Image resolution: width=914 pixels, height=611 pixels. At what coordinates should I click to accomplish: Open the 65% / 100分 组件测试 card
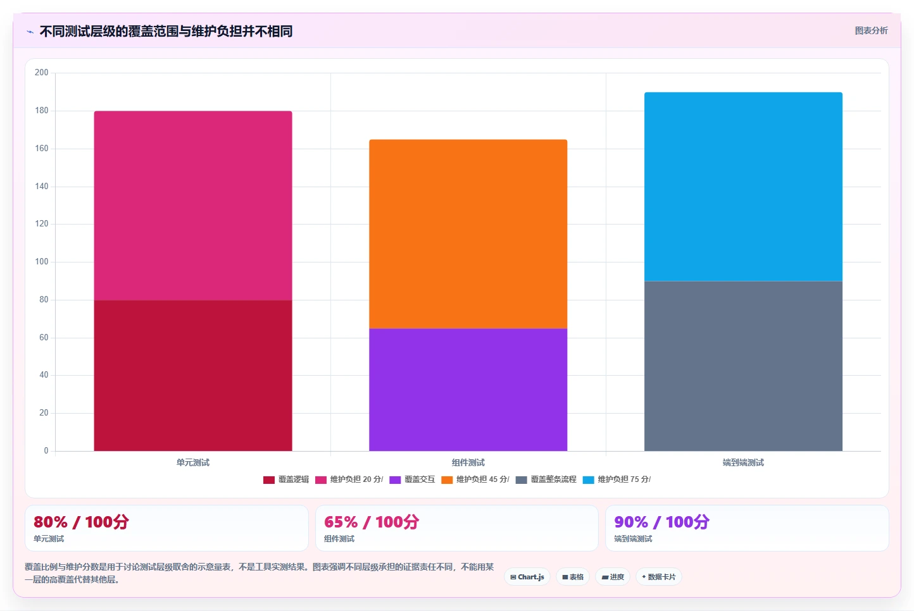(456, 528)
